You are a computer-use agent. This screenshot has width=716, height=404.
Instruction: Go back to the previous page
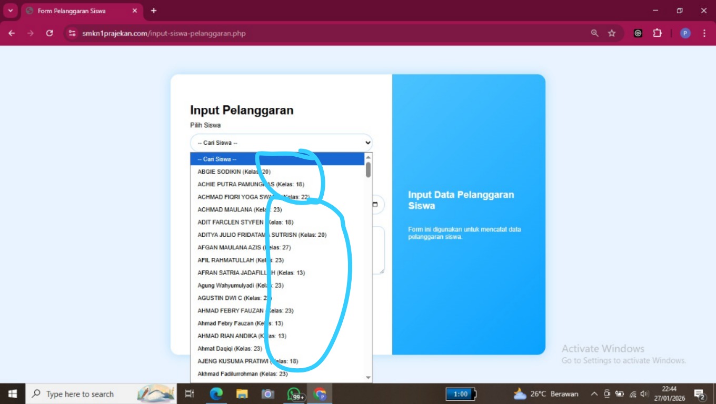pos(12,33)
